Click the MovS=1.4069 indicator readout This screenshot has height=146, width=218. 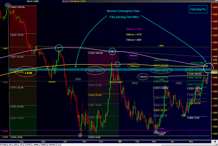point(33,1)
